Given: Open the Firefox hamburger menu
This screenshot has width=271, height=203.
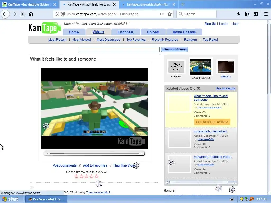Looking at the screenshot, I should tap(266, 14).
